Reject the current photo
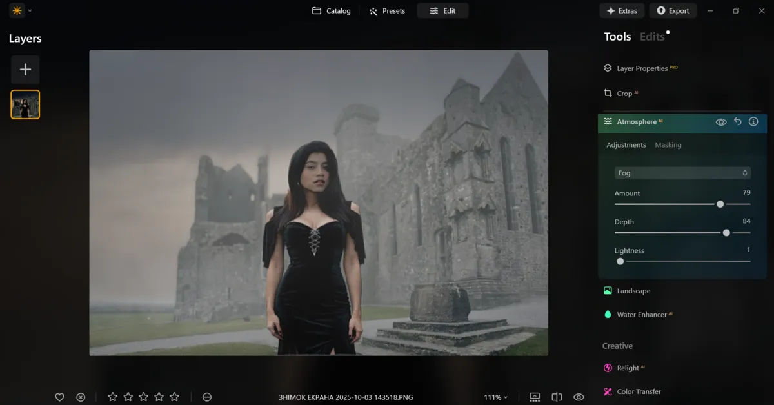 click(x=80, y=397)
